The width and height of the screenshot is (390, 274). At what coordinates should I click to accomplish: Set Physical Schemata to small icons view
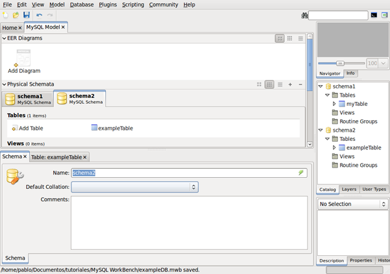pos(269,84)
